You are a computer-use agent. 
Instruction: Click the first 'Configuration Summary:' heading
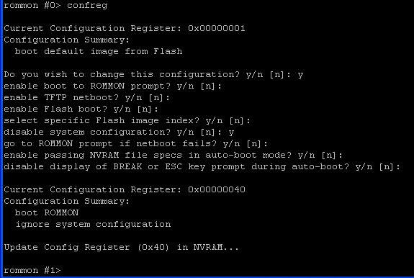66,40
